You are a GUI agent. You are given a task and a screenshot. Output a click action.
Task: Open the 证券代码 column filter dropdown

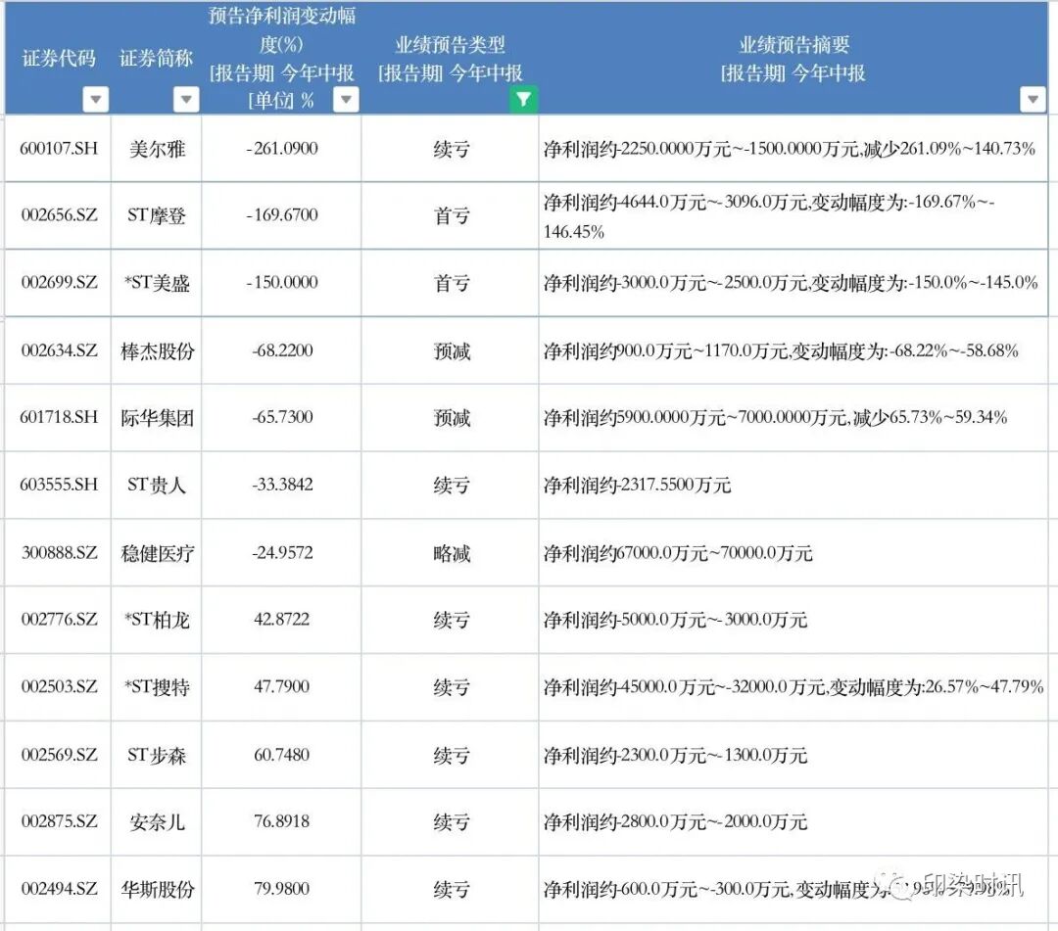[x=95, y=99]
